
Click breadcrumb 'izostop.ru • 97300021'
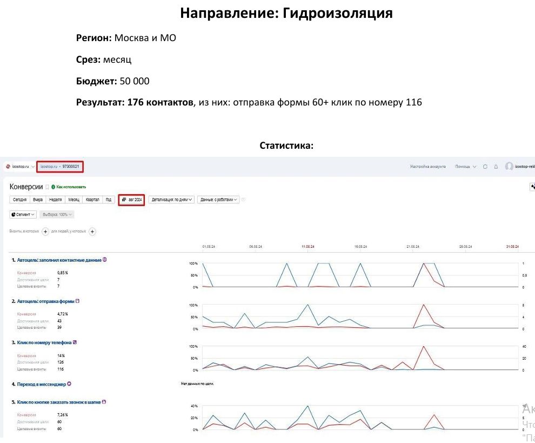[59, 167]
